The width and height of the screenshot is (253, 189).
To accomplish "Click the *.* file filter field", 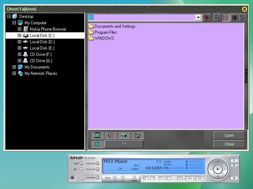I will click(x=124, y=144).
